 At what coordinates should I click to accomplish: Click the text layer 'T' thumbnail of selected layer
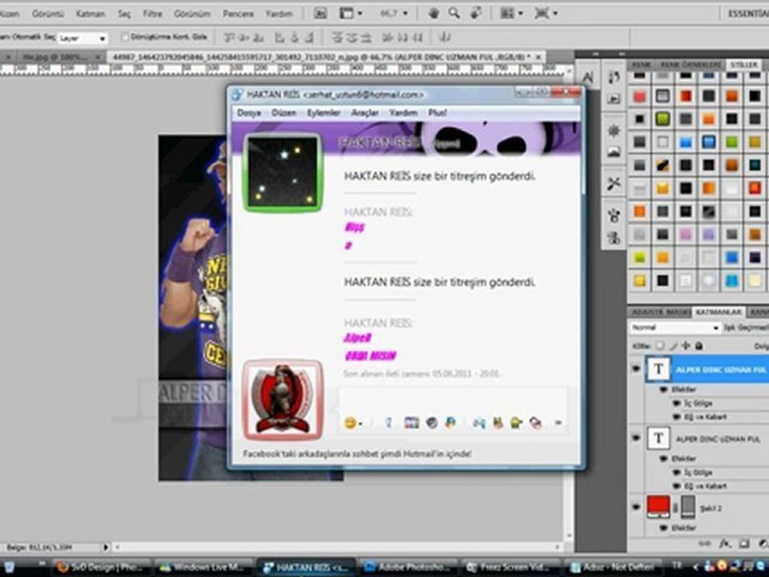658,368
